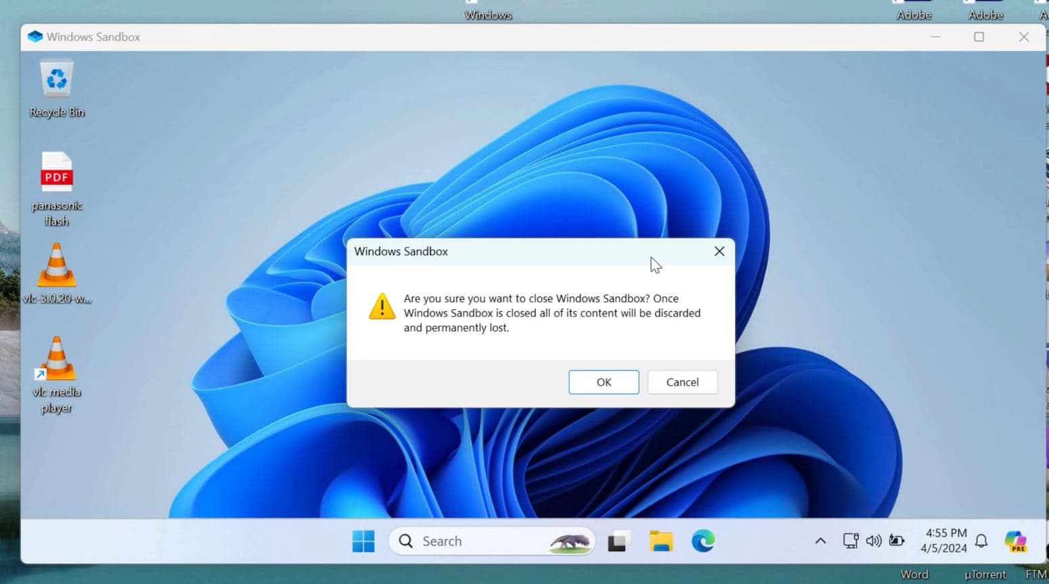The image size is (1049, 584).
Task: Launch Copilot preview from the system tray
Action: click(1015, 541)
